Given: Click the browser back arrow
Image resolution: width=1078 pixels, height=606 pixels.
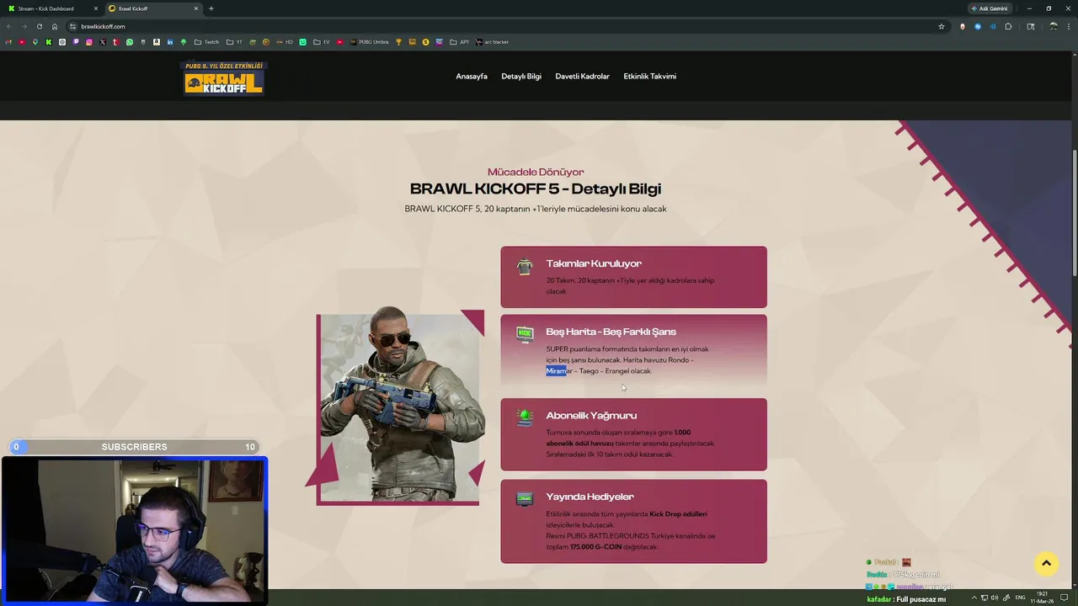Looking at the screenshot, I should pyautogui.click(x=9, y=26).
